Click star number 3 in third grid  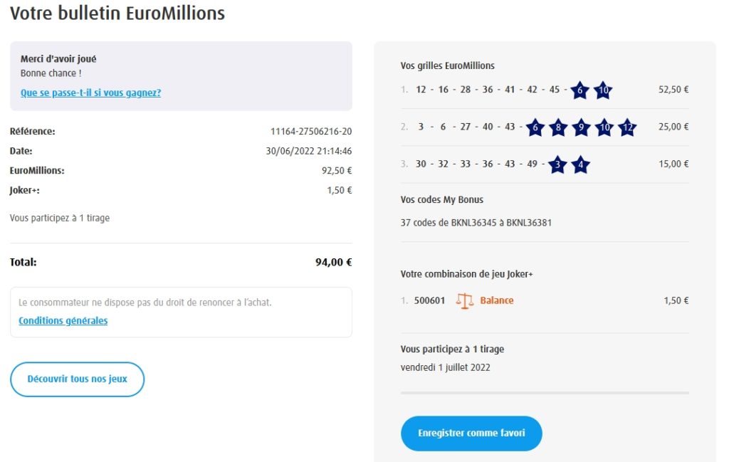[x=557, y=164]
